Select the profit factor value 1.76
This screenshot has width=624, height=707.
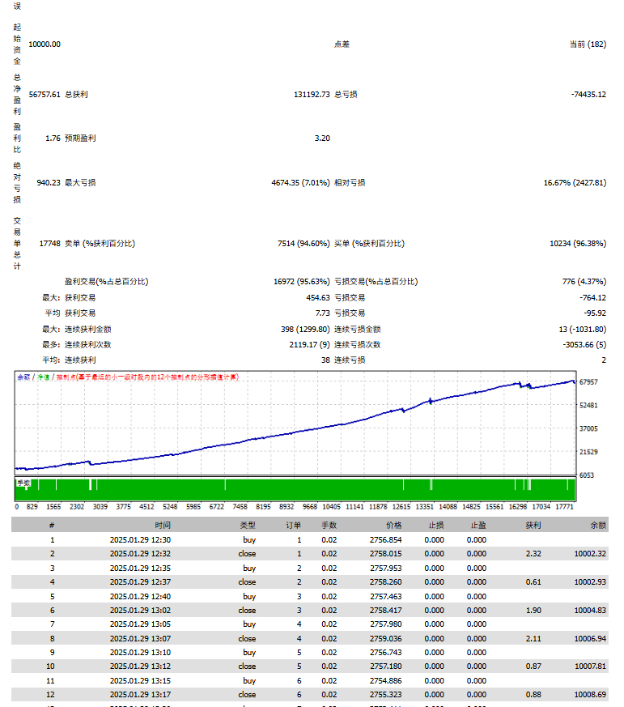coord(53,138)
